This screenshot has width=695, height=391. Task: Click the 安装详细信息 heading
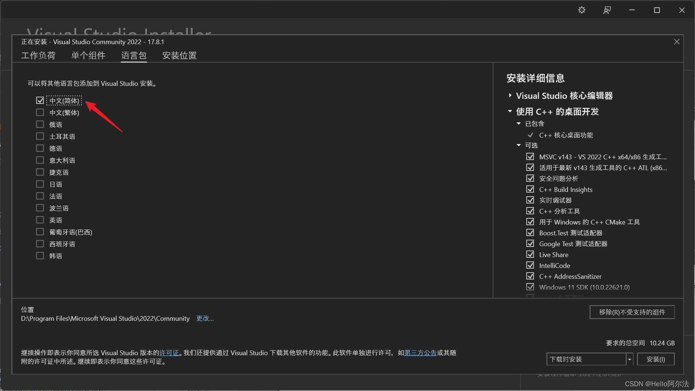tap(535, 78)
